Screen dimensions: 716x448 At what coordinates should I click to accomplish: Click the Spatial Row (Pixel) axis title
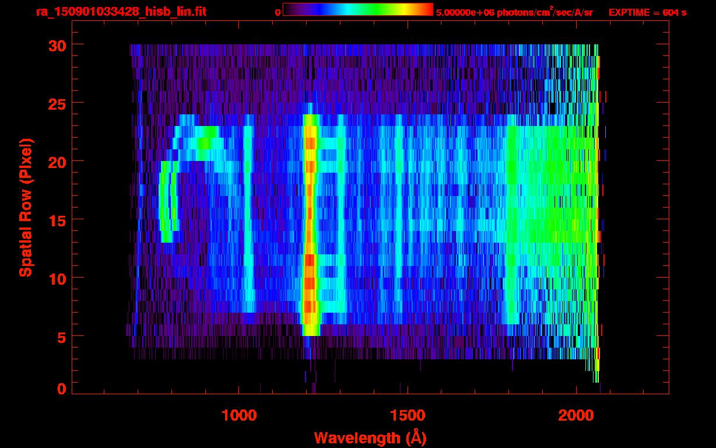click(x=26, y=208)
